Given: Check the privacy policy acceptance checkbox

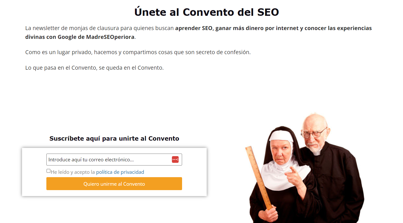Looking at the screenshot, I should pos(48,171).
